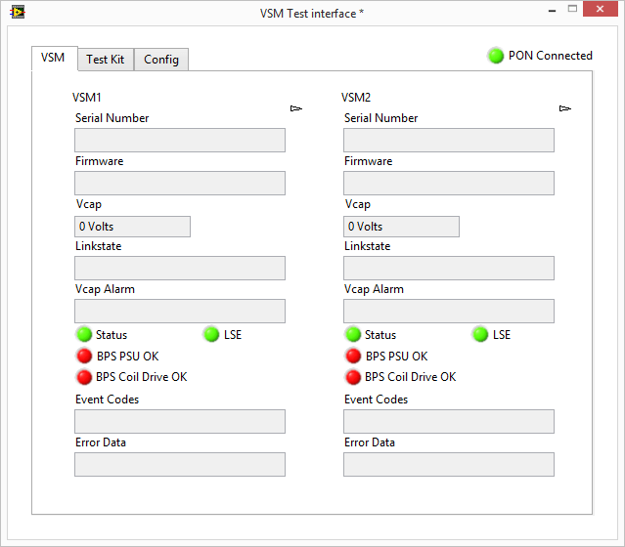
Task: Click the VSM2 arrow indicator icon
Action: [x=564, y=108]
